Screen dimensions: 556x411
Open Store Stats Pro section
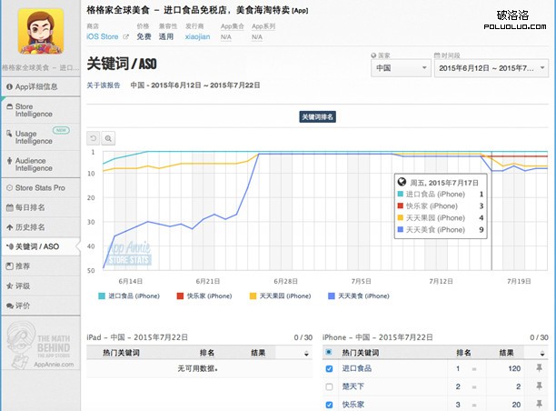pos(40,187)
